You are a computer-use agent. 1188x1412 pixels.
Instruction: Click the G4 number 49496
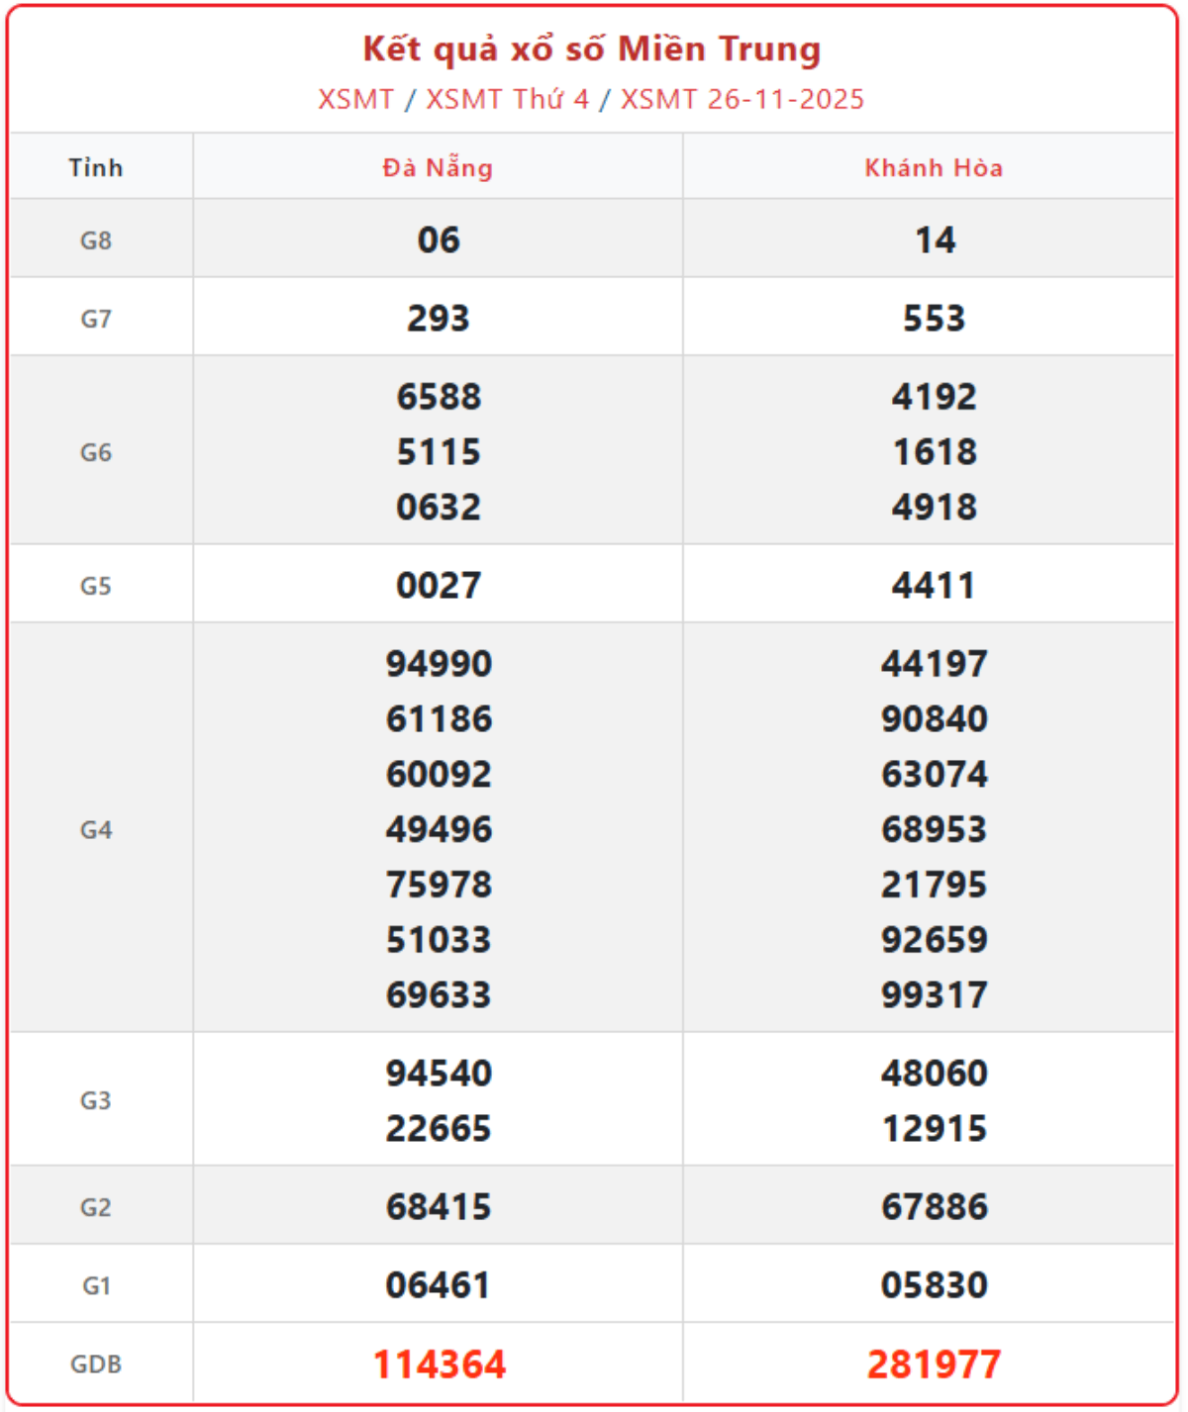click(x=439, y=829)
